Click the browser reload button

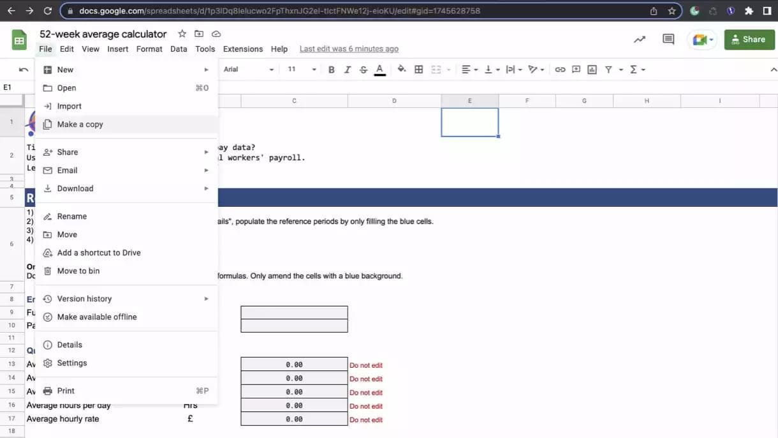point(48,11)
